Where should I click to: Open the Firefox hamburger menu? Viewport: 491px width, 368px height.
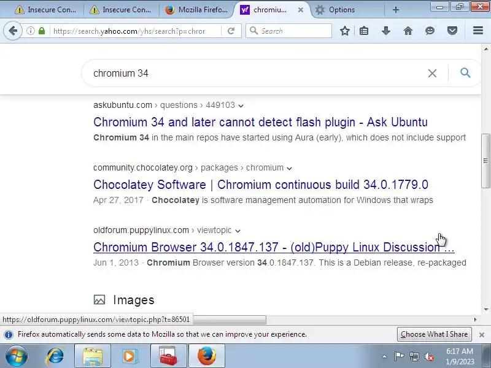[478, 30]
